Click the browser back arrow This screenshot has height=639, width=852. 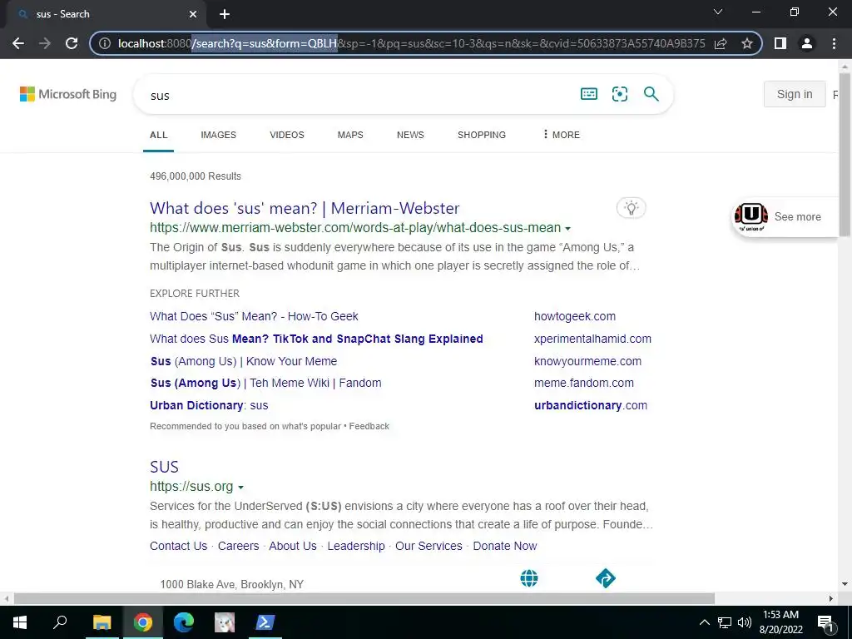coord(18,43)
